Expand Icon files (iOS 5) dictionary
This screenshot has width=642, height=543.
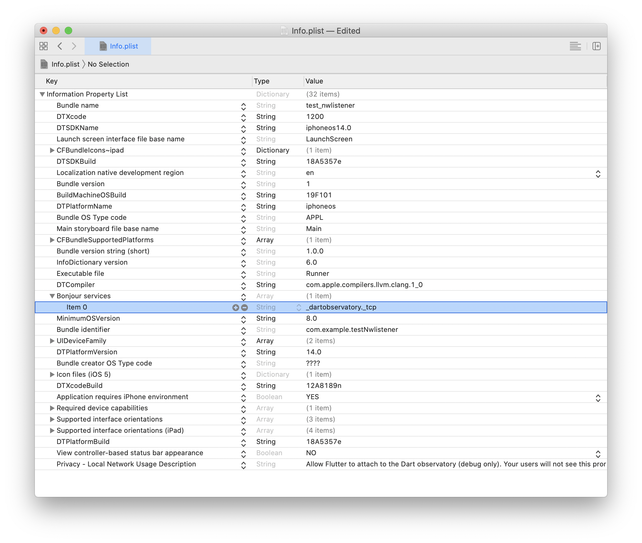tap(52, 375)
